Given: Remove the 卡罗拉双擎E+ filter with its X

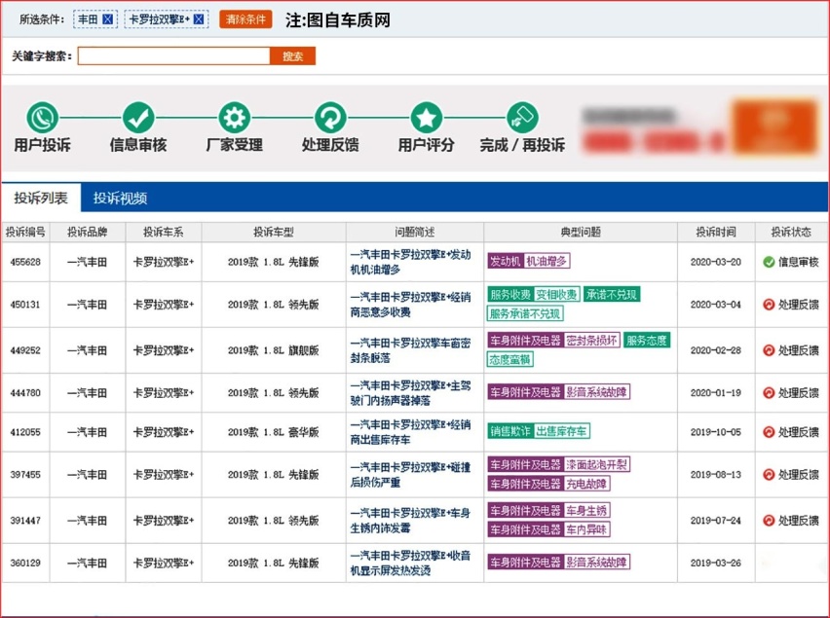Looking at the screenshot, I should pos(199,19).
